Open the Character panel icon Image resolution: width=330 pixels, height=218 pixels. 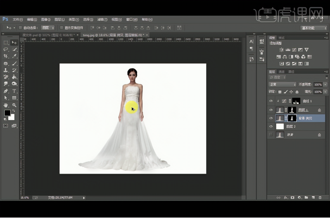tap(251, 41)
